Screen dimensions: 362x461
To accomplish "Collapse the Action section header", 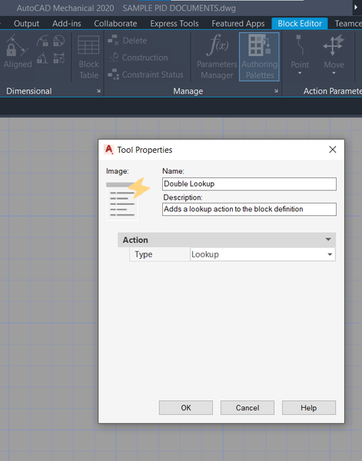I will pos(227,240).
